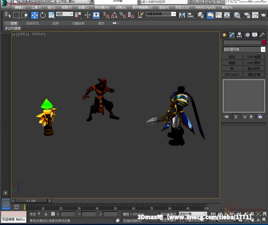Screen dimensions: 268x225
Task: Expand 多边形建模 panel
Action: pyautogui.click(x=13, y=28)
